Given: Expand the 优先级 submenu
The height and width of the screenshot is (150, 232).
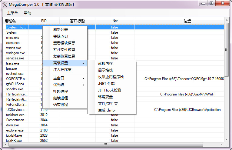Looking at the screenshot, I should [65, 85].
